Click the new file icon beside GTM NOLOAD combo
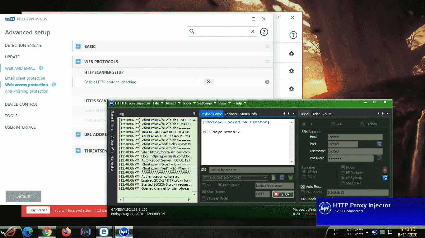This screenshot has width=425, height=238. pyautogui.click(x=274, y=178)
